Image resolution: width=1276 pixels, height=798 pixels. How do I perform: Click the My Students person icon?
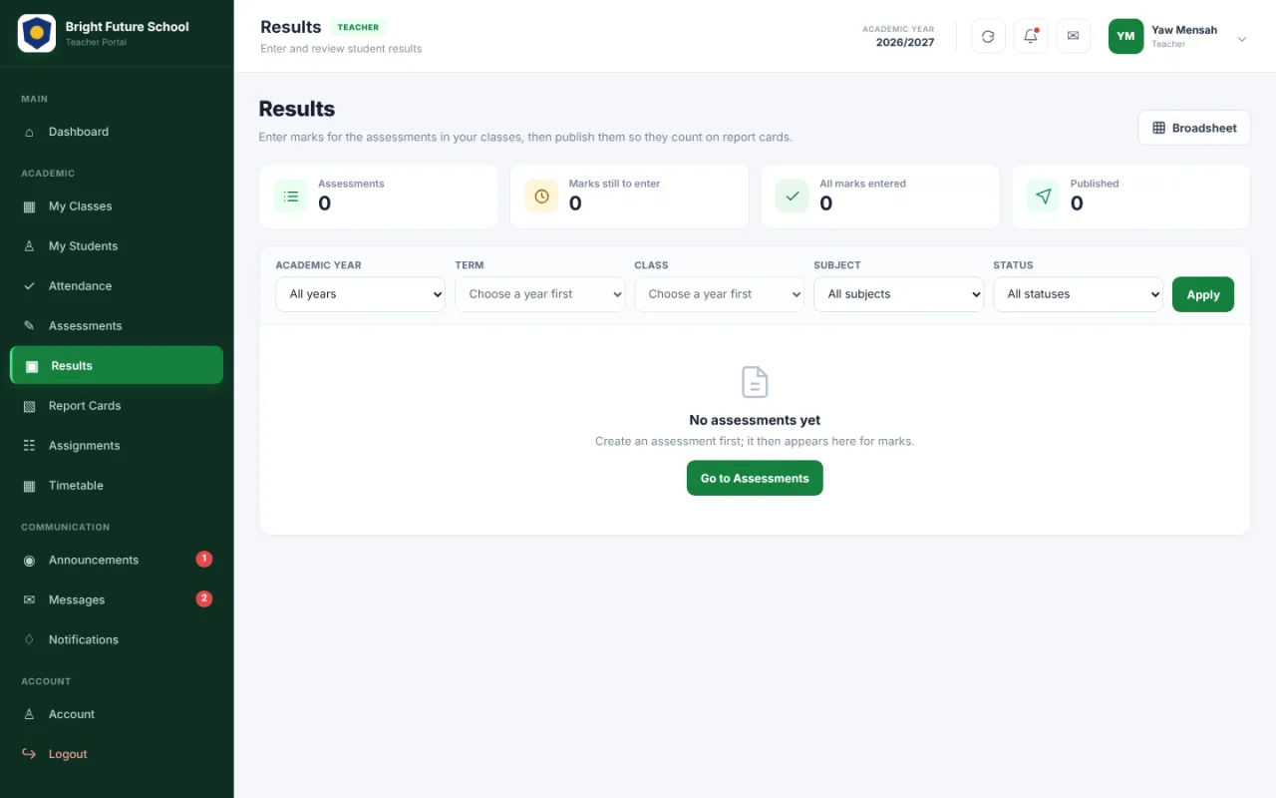pyautogui.click(x=29, y=246)
